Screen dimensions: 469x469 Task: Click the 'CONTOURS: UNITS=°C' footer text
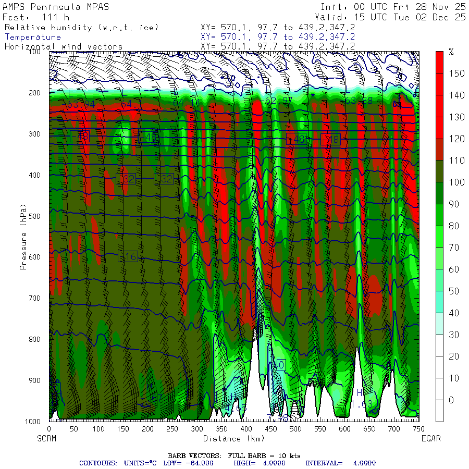(118, 463)
